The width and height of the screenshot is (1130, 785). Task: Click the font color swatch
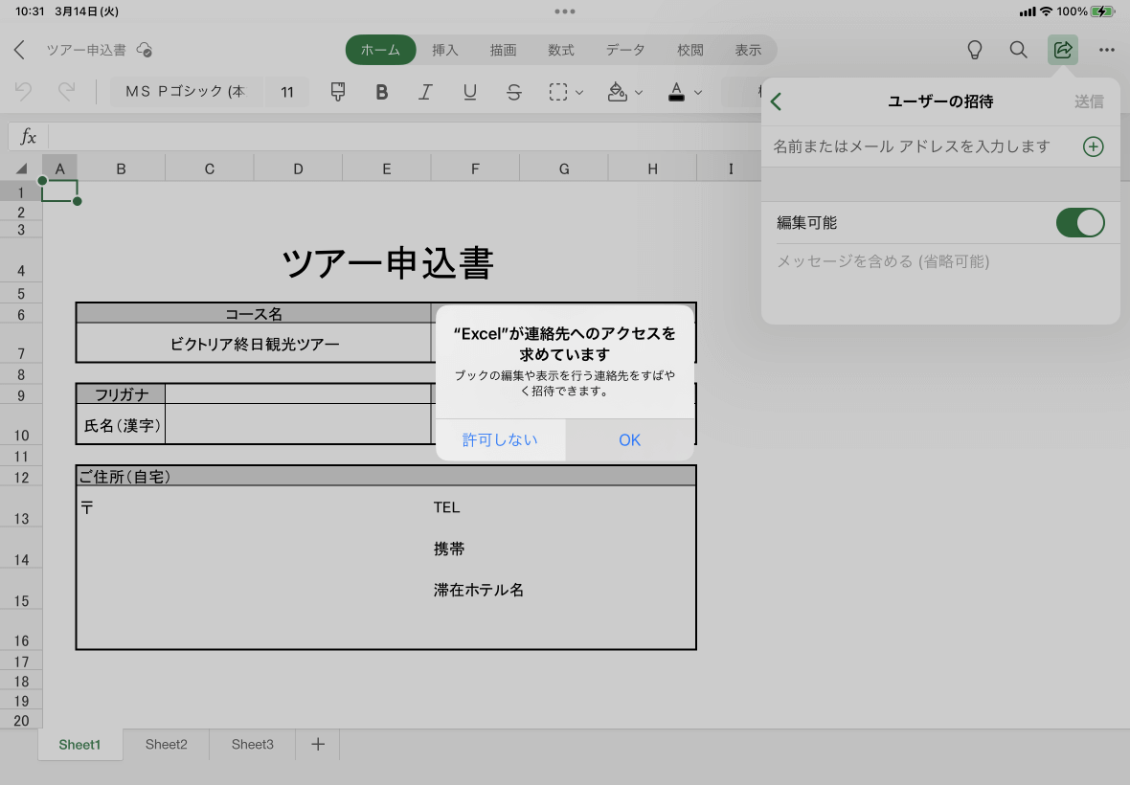676,92
